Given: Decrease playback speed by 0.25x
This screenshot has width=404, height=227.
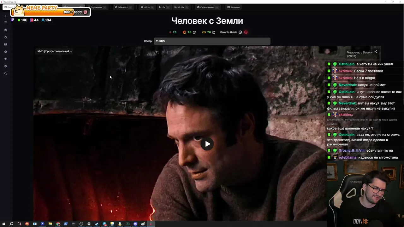Looking at the screenshot, I should [147, 7].
